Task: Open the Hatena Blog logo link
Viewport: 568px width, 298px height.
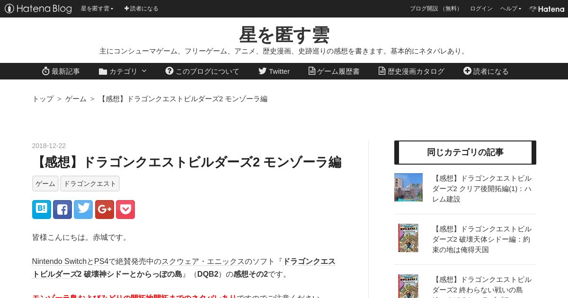Action: [38, 9]
